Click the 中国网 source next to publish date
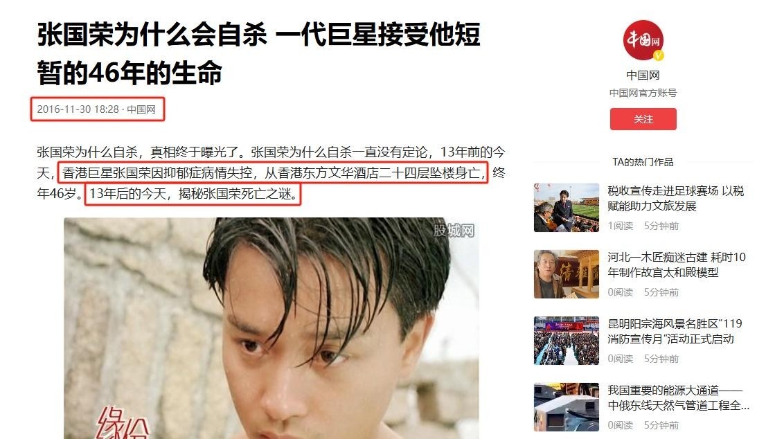Viewport: 766px width, 439px height. point(141,109)
